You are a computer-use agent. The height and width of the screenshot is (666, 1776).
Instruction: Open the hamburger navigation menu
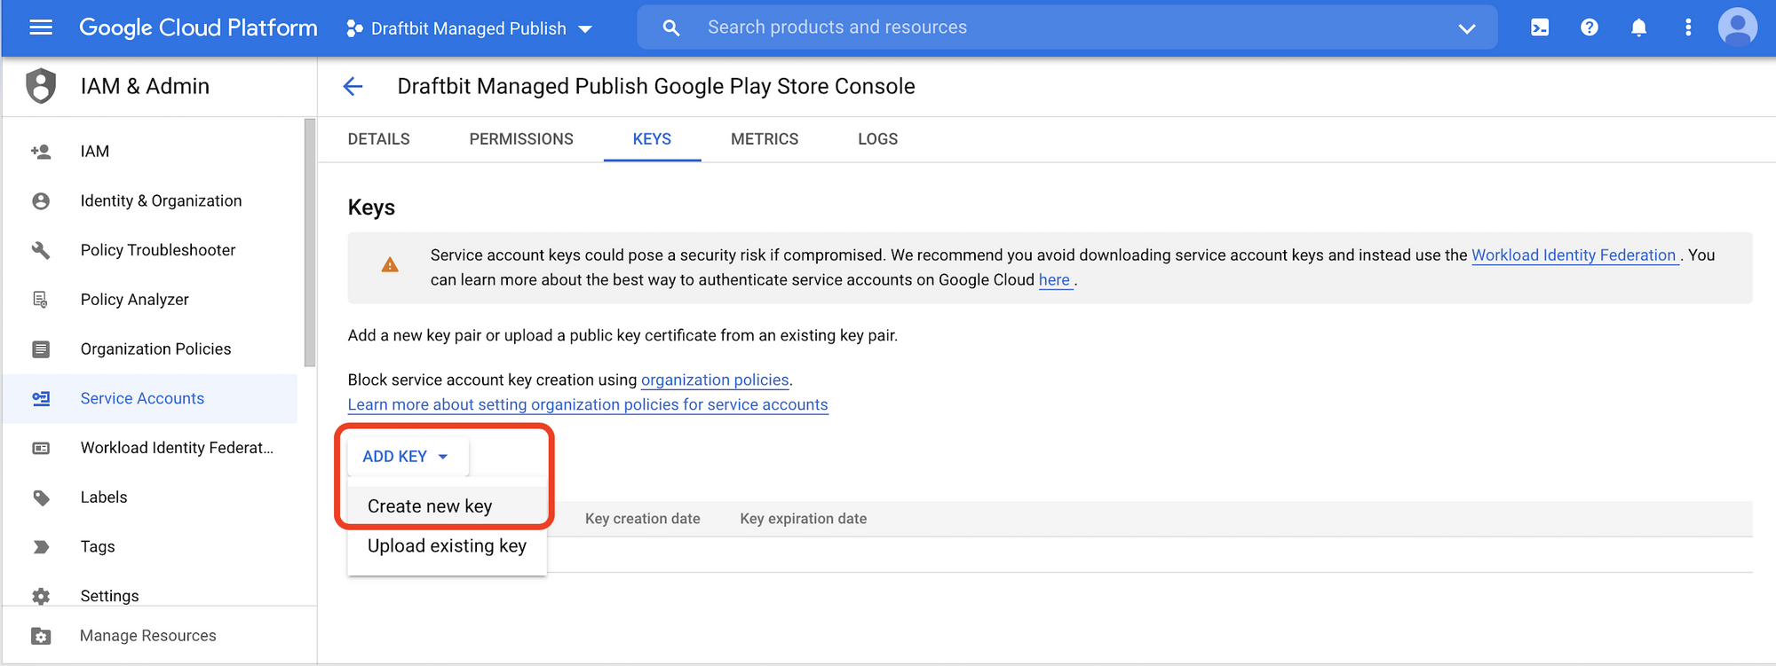point(41,27)
